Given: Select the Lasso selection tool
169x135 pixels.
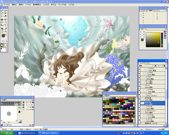Looking at the screenshot, I should [x=2, y=22].
